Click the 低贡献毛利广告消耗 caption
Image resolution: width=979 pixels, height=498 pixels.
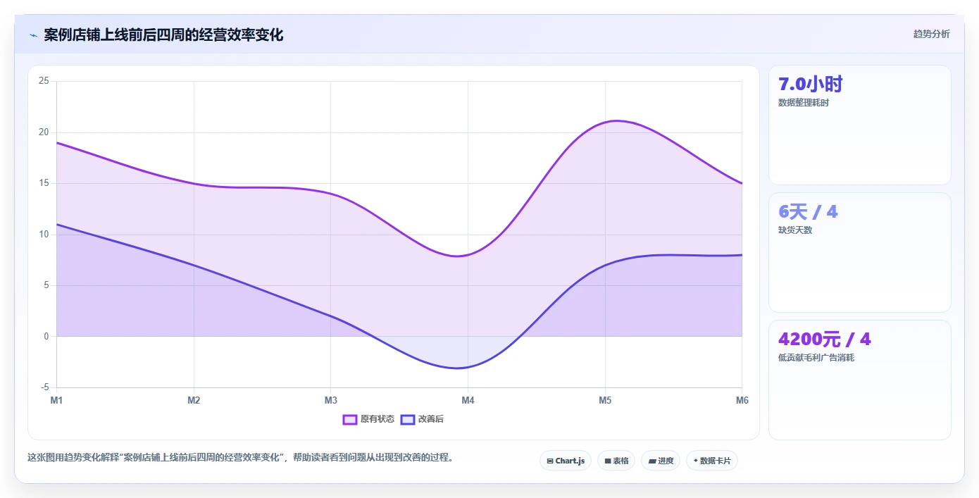pos(816,358)
